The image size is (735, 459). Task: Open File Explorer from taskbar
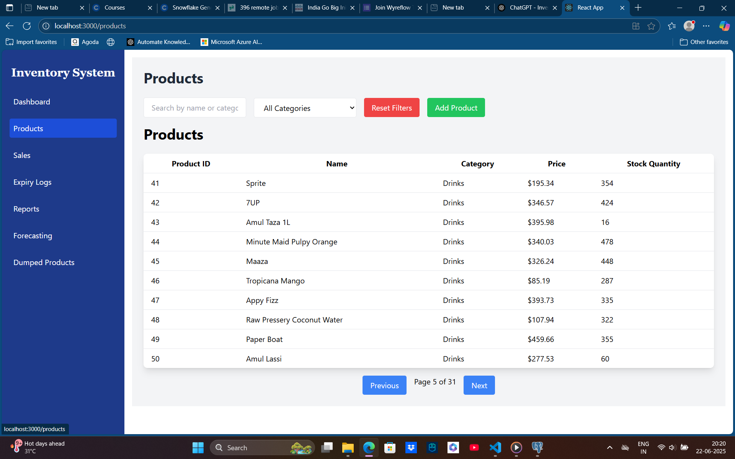point(348,448)
